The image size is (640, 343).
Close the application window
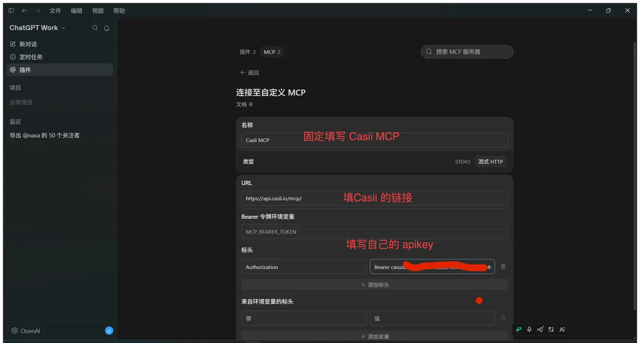(x=627, y=10)
